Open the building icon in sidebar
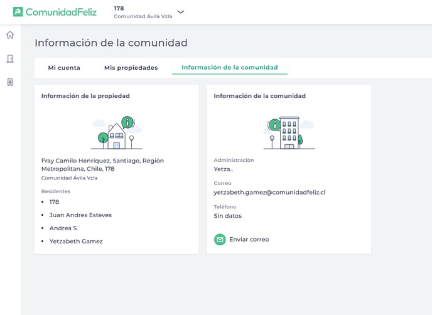This screenshot has width=432, height=315. tap(10, 82)
